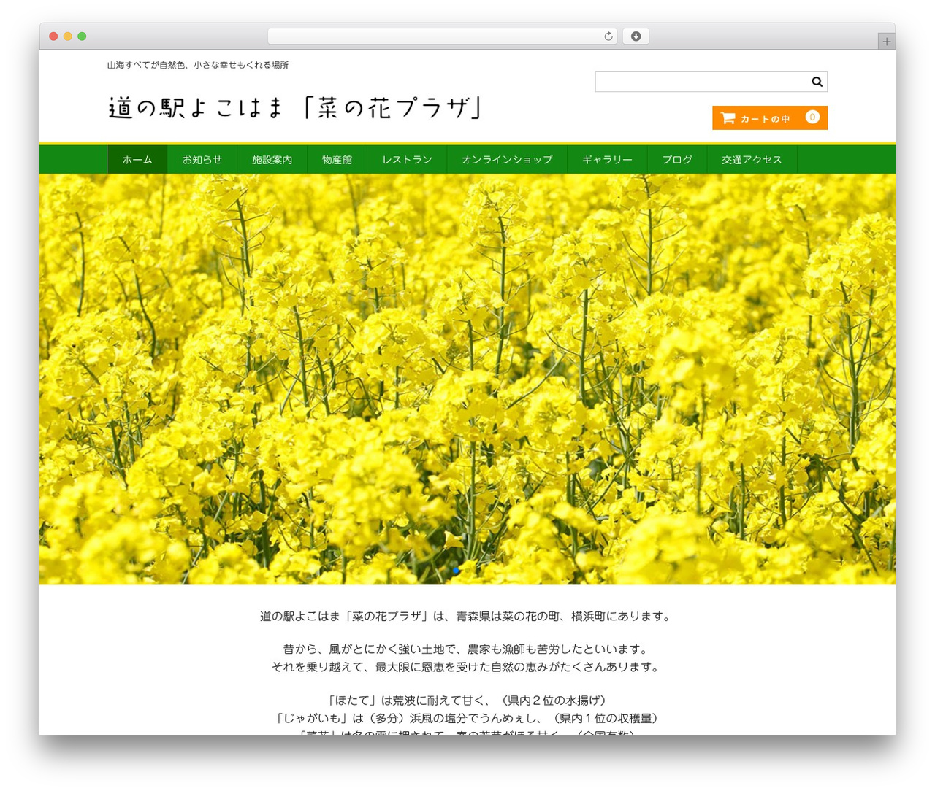This screenshot has height=791, width=935.
Task: Click the line starting 「じゃがいも」は（多分）
Action: 467,719
